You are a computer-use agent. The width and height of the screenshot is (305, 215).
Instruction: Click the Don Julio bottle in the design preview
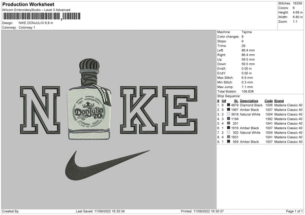[x=89, y=99]
